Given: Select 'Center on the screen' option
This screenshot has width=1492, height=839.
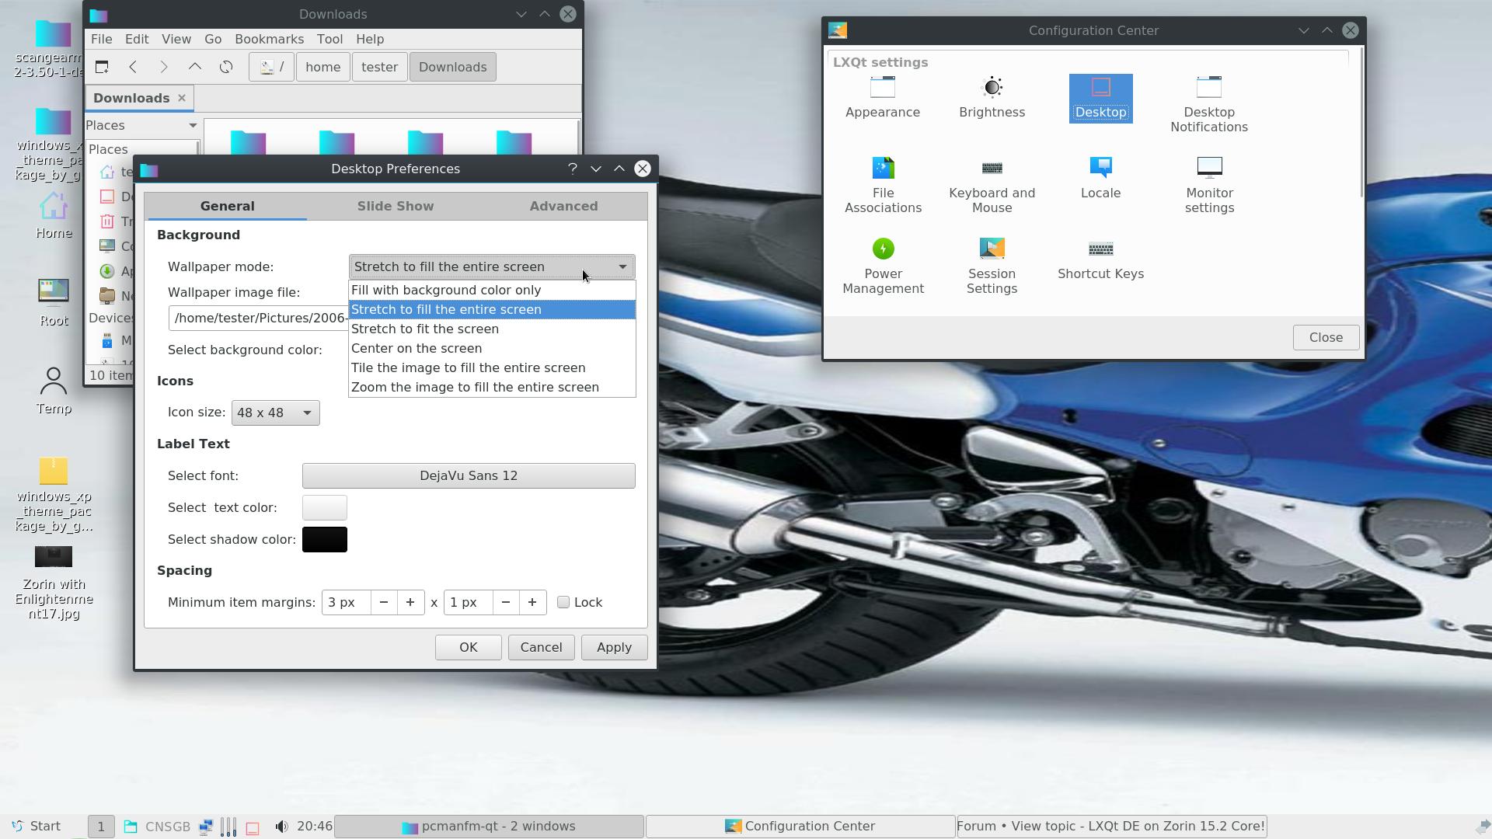Looking at the screenshot, I should point(417,348).
